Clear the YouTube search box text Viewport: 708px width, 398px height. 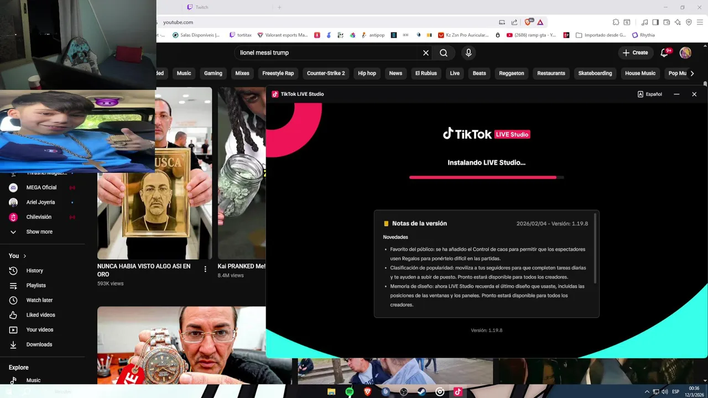426,53
